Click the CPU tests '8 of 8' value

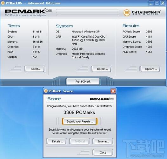pyautogui.click(x=36, y=37)
